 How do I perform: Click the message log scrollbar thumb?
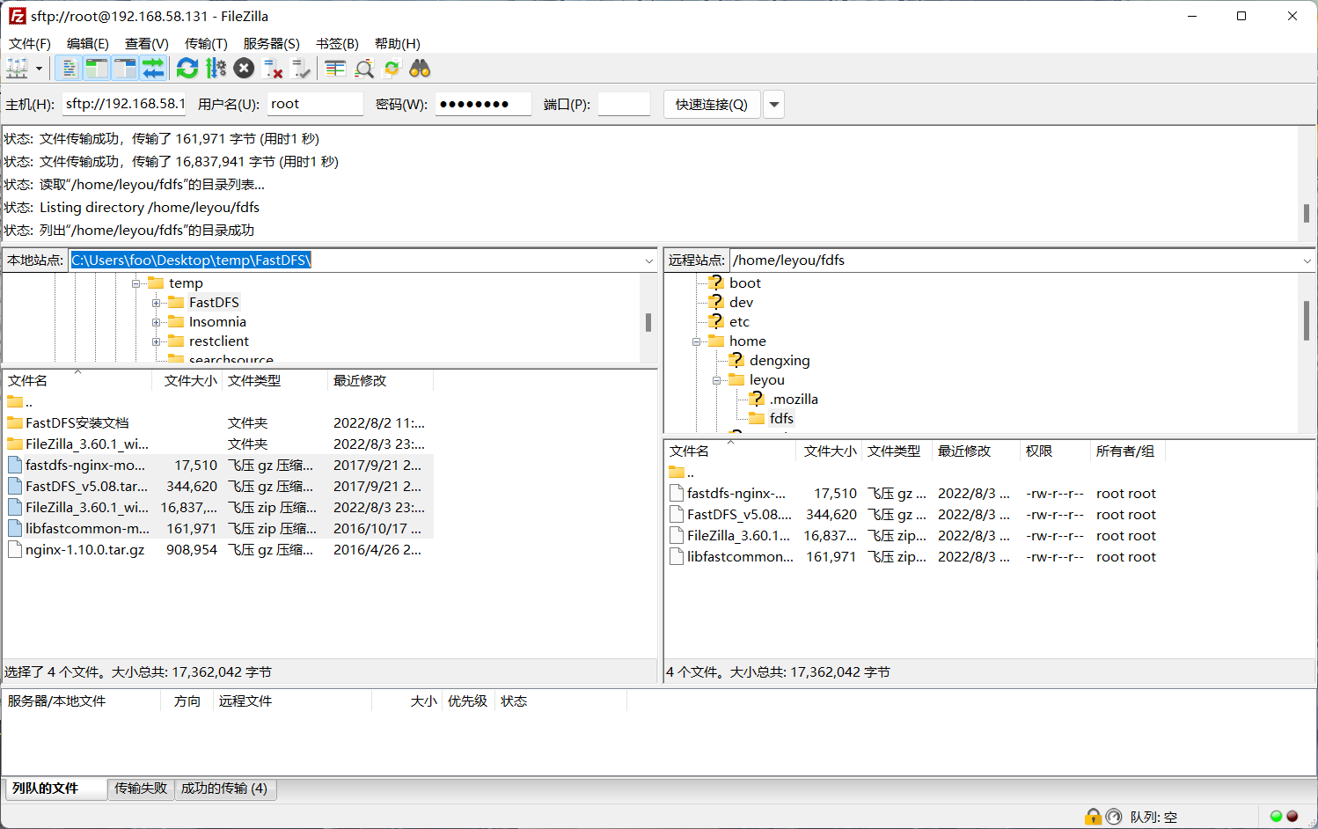[1307, 213]
